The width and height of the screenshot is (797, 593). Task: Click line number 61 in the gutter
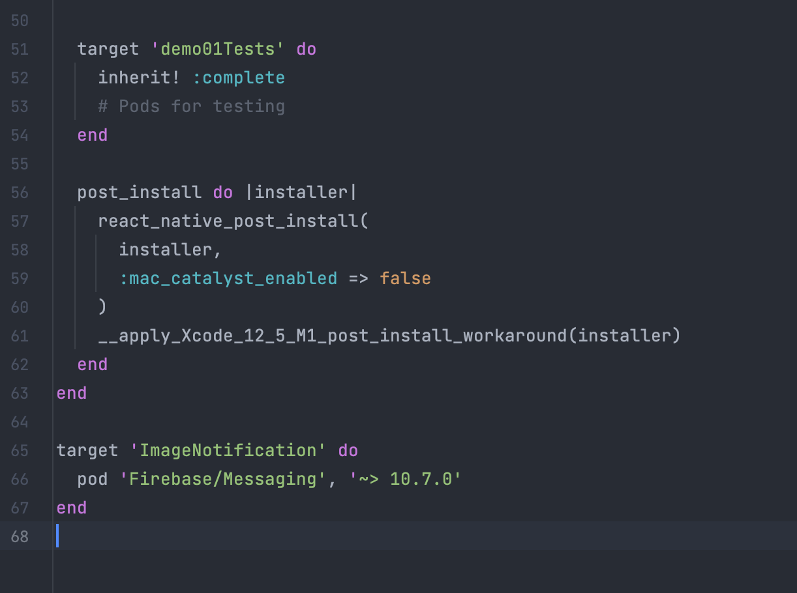20,336
